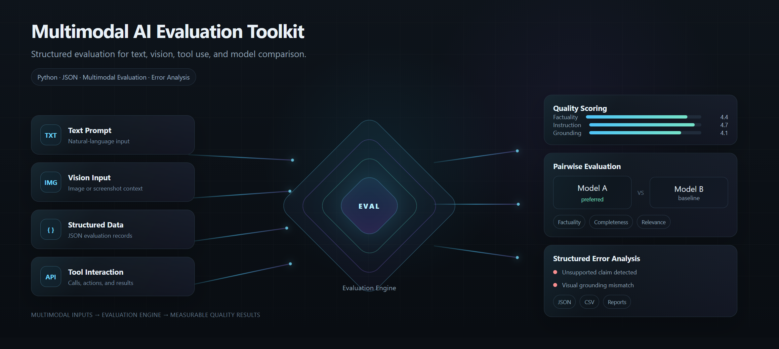This screenshot has width=779, height=349.
Task: Click the API icon for Tool Interaction
Action: tap(51, 277)
